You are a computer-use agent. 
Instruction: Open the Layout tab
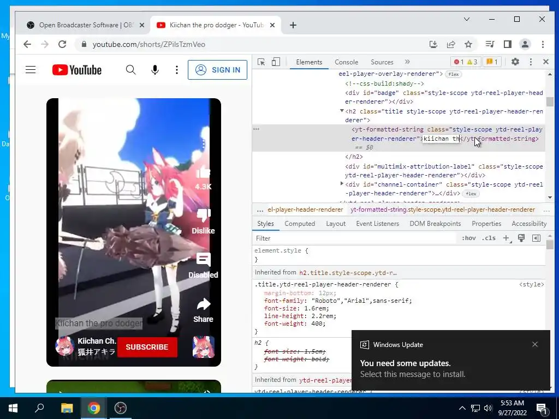336,224
